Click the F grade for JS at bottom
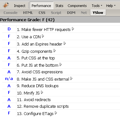 click(x=9, y=65)
